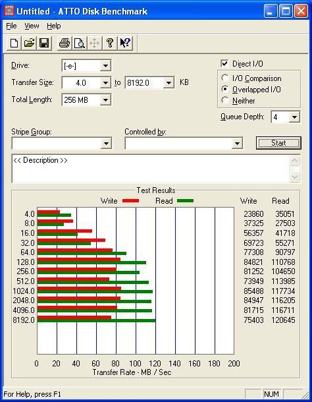Click the 'For Help, press F1' status text
This screenshot has width=312, height=402.
click(x=32, y=394)
